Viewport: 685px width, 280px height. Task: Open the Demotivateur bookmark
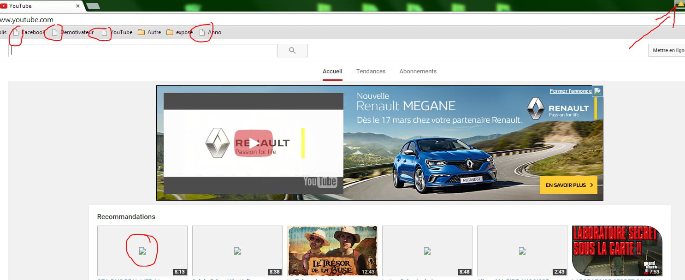coord(73,32)
